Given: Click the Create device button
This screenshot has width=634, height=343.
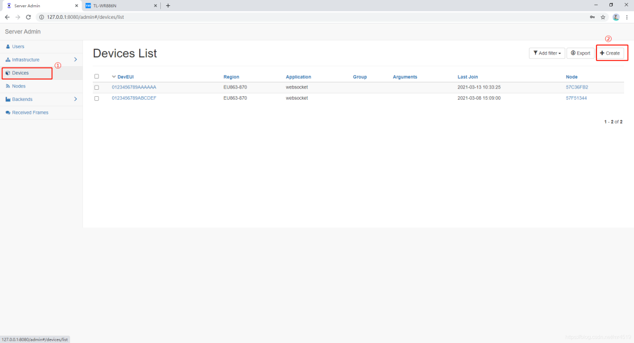Looking at the screenshot, I should 610,53.
